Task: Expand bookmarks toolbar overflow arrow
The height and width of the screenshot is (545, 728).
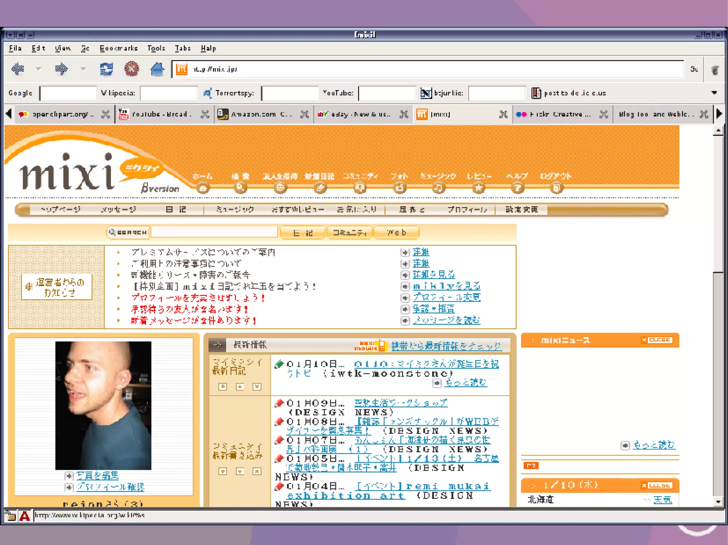Action: coord(714,93)
